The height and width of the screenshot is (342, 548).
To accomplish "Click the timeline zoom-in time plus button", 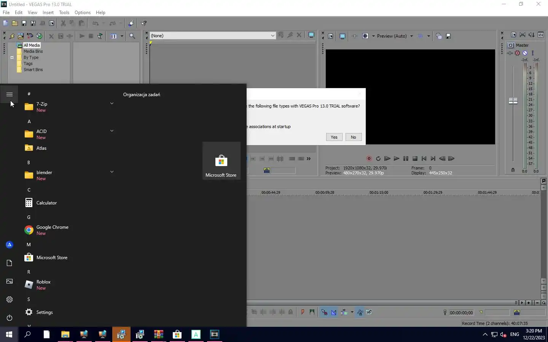I will [529, 303].
